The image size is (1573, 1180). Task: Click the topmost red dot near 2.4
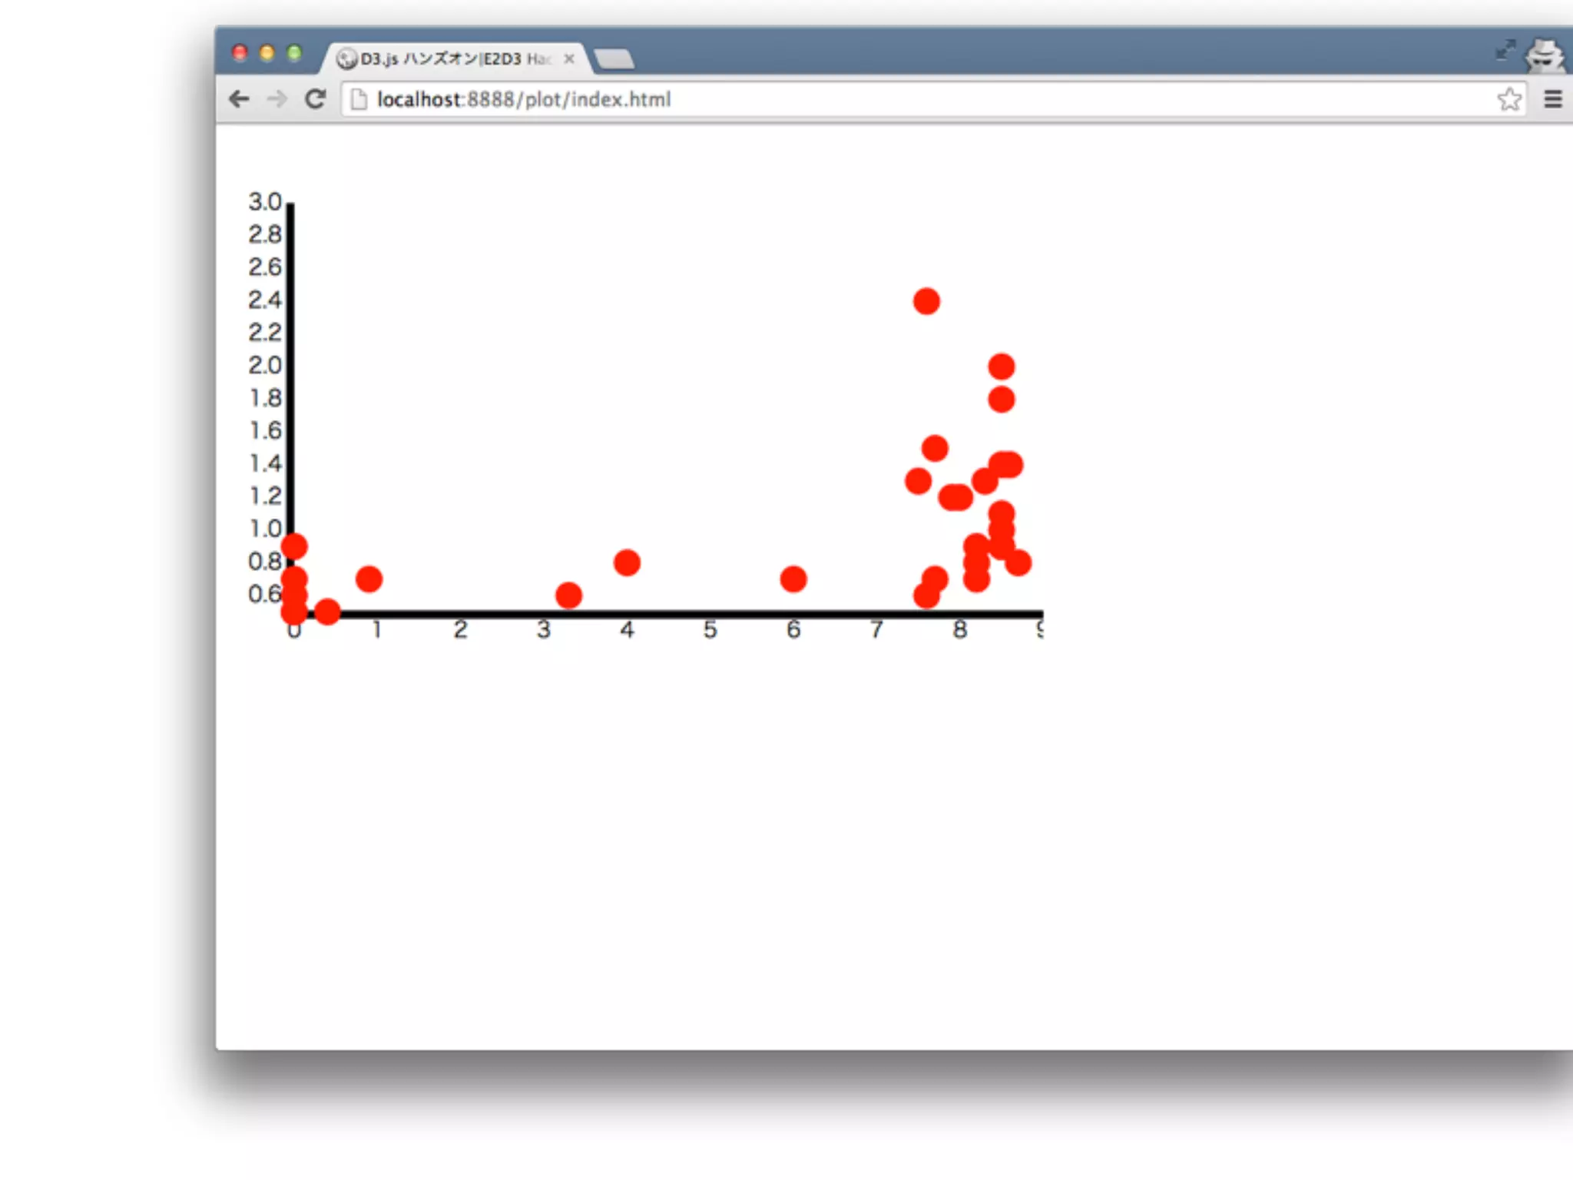point(926,301)
